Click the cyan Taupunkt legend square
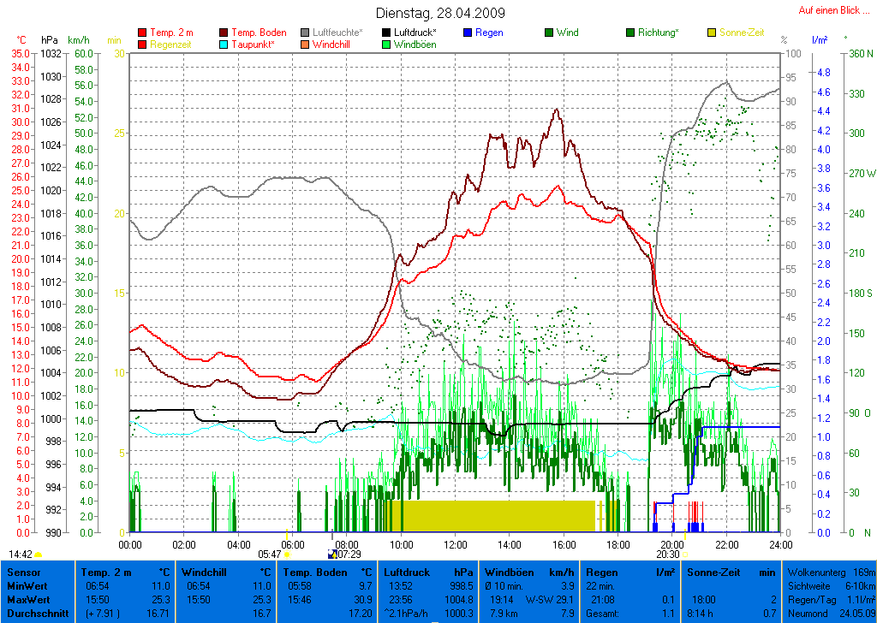Image resolution: width=877 pixels, height=623 pixels. pos(224,44)
